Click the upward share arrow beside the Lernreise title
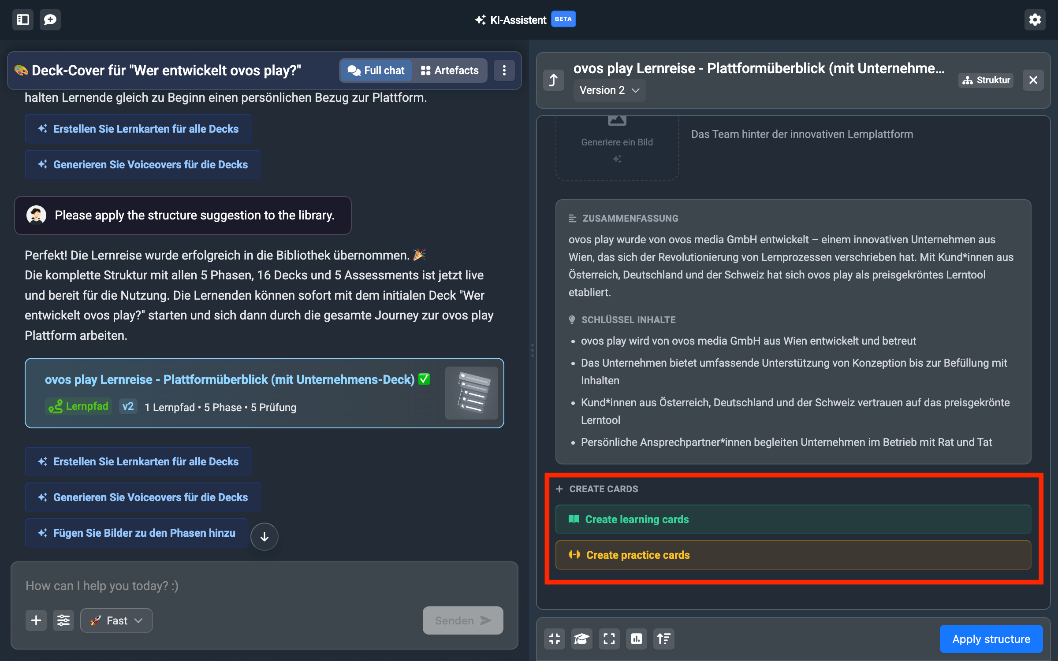The image size is (1058, 661). pyautogui.click(x=554, y=80)
